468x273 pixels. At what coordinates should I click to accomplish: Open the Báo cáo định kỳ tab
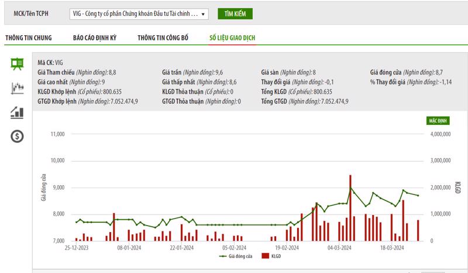pos(95,38)
